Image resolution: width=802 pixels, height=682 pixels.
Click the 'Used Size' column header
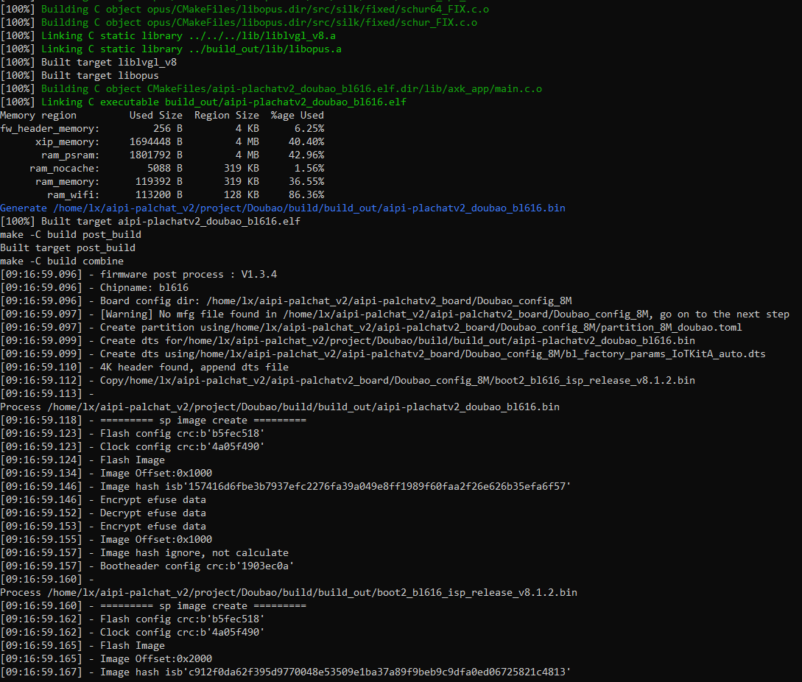click(156, 115)
